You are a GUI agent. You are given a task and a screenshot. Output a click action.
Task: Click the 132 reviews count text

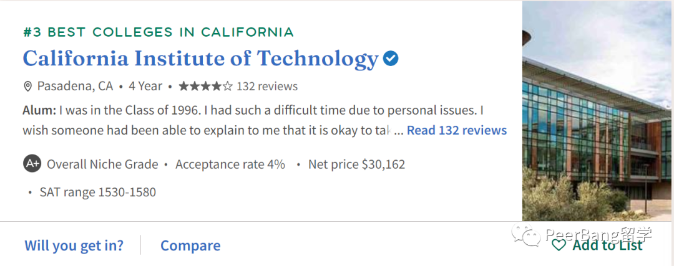(267, 86)
